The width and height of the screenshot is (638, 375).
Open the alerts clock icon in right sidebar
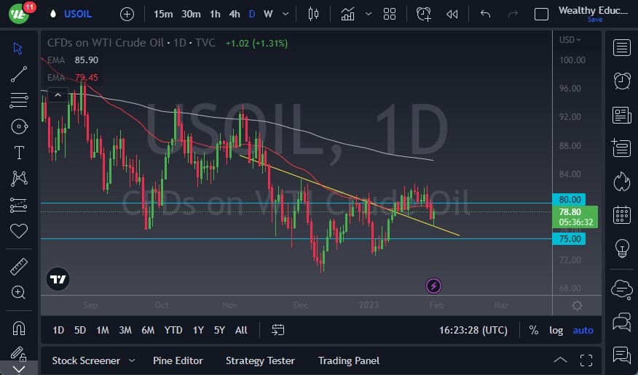point(622,81)
